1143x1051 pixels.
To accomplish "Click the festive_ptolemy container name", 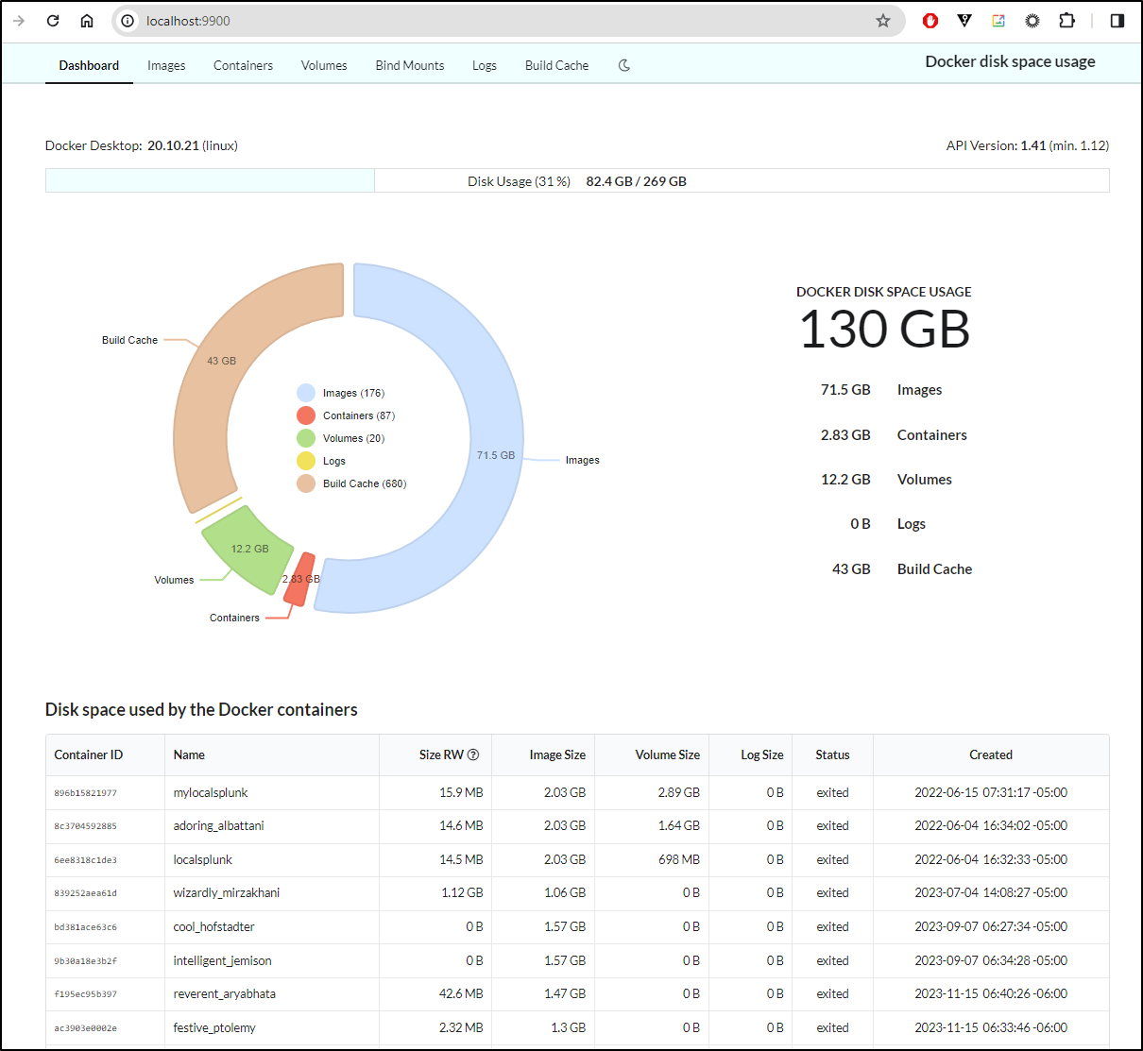I will coord(214,1027).
